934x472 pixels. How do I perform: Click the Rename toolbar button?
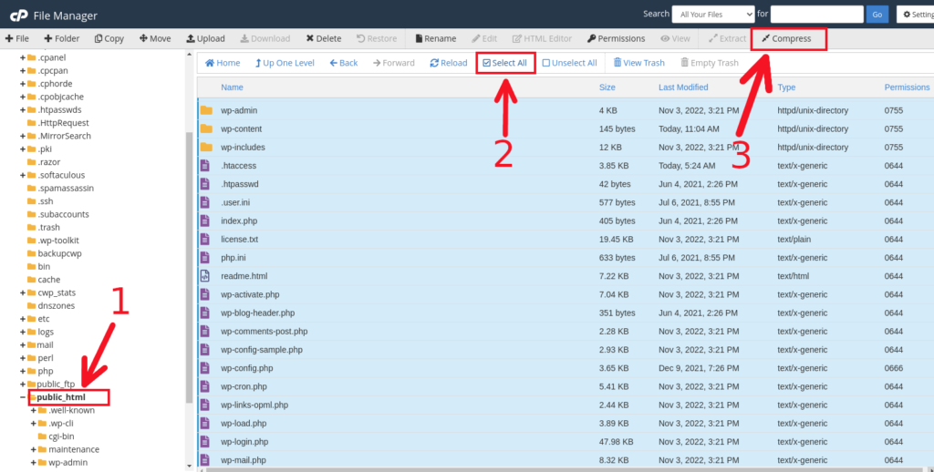(x=435, y=38)
